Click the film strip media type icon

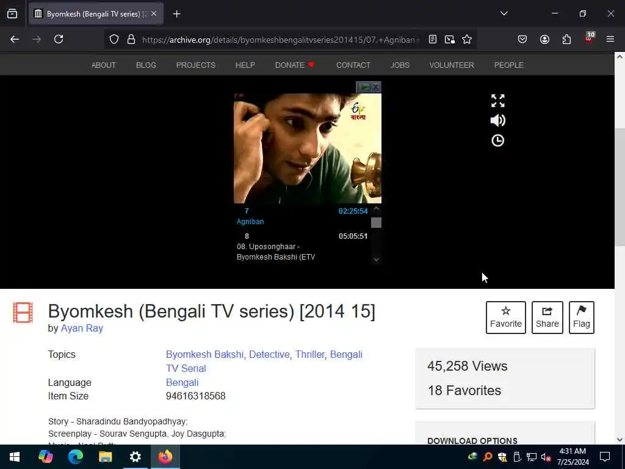click(x=23, y=312)
